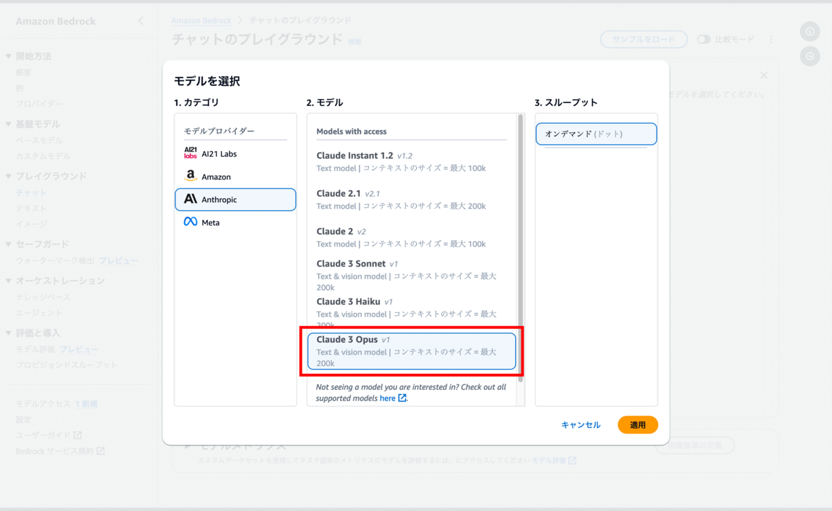Image resolution: width=832 pixels, height=511 pixels.
Task: Open ベースモデル in sidebar
Action: coord(40,141)
